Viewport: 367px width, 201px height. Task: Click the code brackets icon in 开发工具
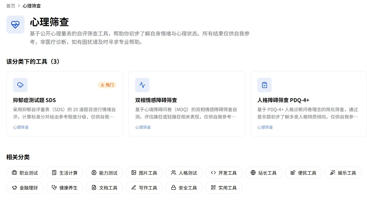(x=213, y=173)
